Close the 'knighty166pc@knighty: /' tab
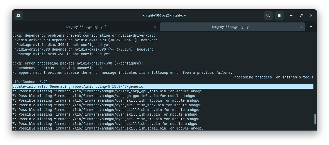The height and width of the screenshot is (145, 329). pyautogui.click(x=155, y=27)
